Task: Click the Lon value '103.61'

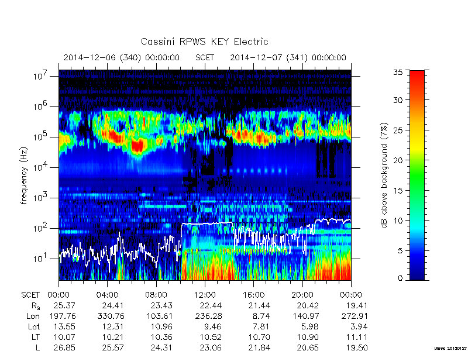Action: (x=159, y=316)
